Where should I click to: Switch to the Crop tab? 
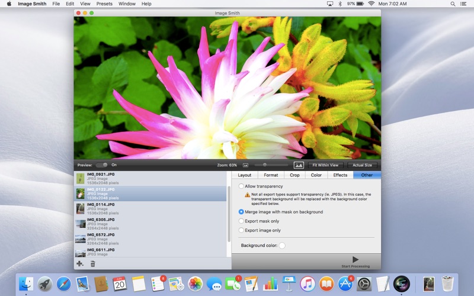point(294,175)
